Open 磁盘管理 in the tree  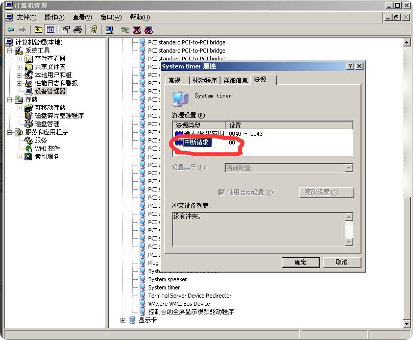[47, 124]
